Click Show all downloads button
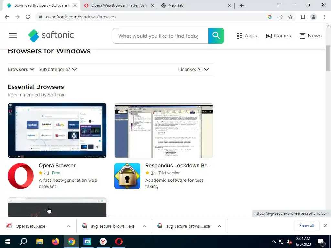The image size is (331, 248). coord(306,226)
